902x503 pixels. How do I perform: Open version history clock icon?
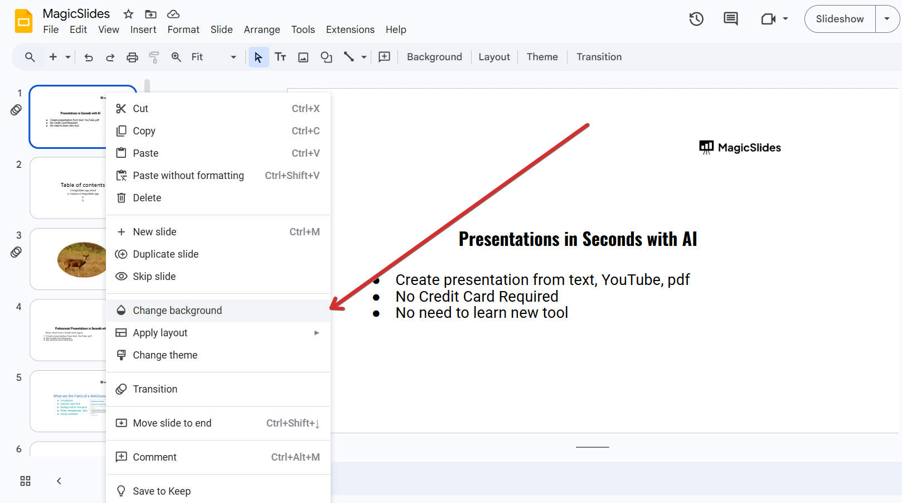[x=696, y=19]
